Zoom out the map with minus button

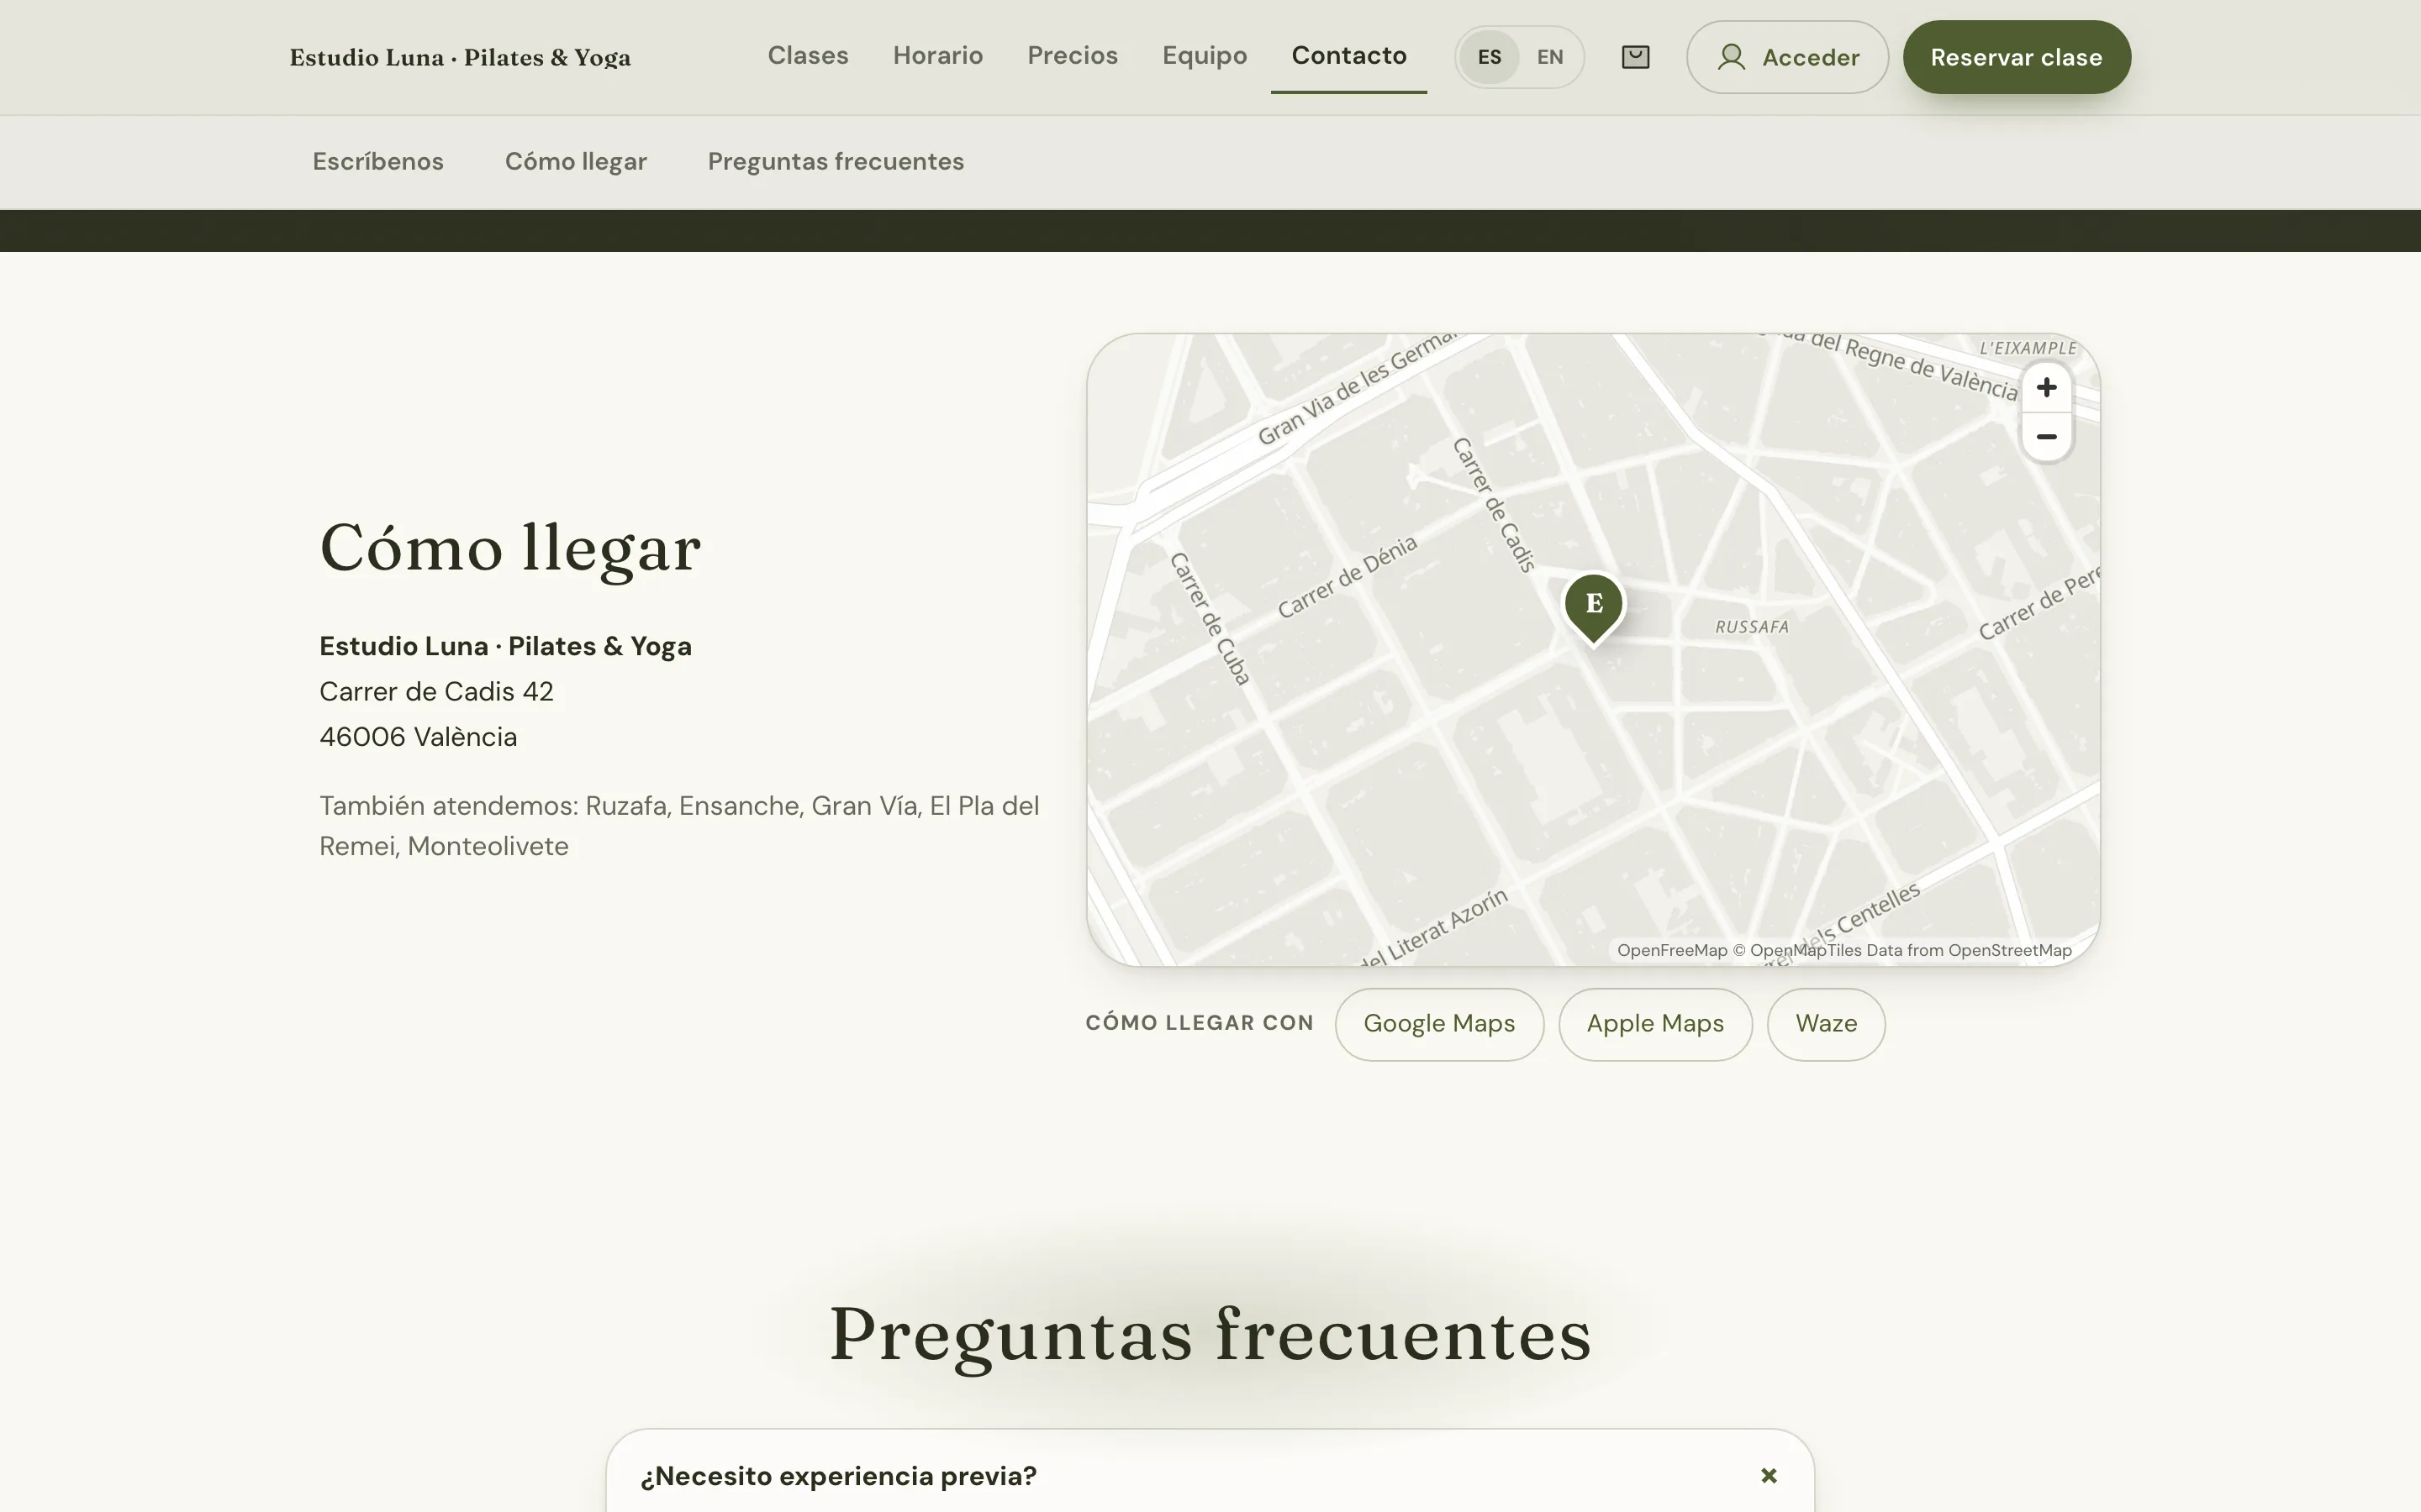click(x=2046, y=437)
